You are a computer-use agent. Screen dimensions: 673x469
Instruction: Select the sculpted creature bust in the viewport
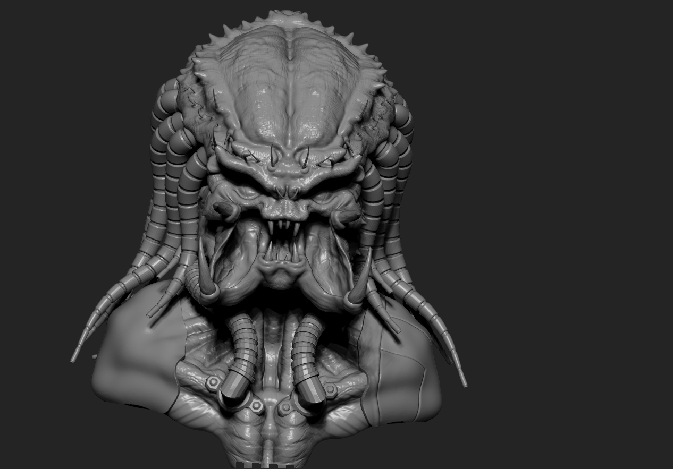268,239
